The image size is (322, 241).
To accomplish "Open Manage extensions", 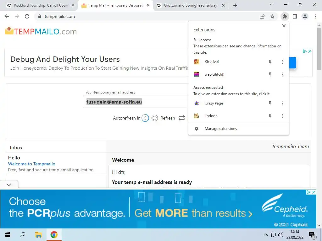I will coord(239,129).
